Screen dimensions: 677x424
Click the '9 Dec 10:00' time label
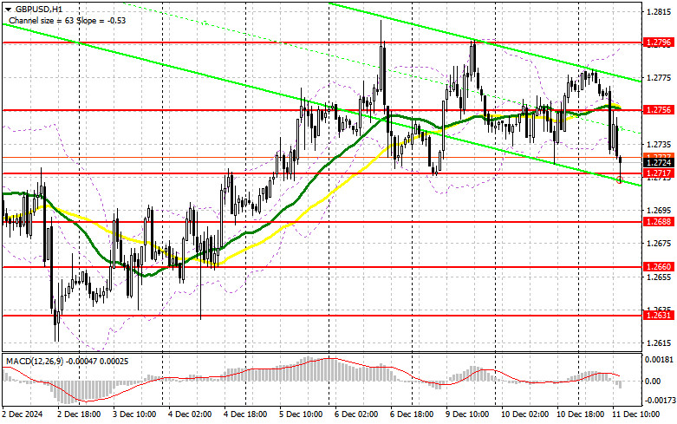click(x=467, y=414)
